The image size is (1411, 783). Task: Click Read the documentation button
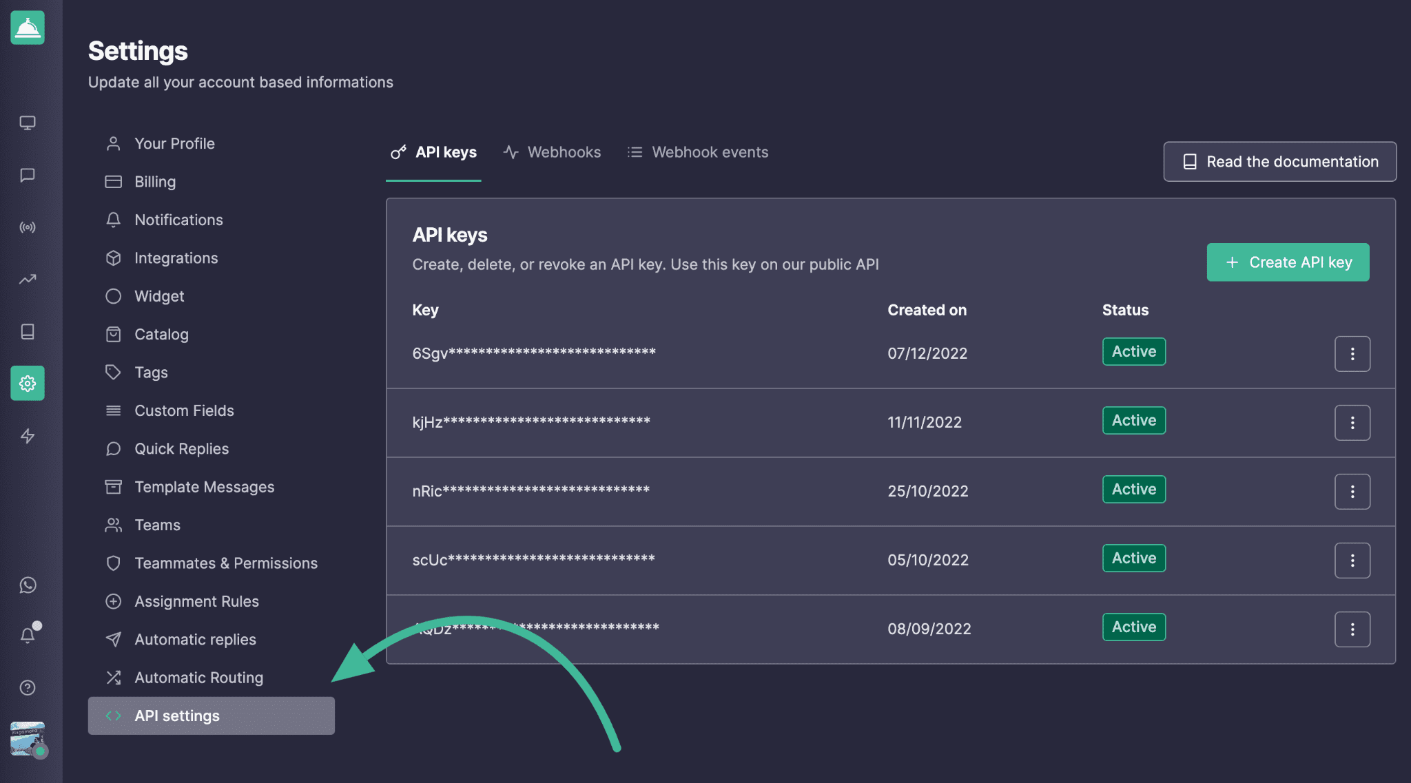[1279, 162]
